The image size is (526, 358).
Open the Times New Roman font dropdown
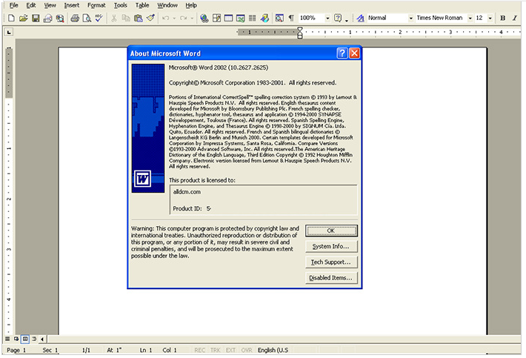click(470, 18)
